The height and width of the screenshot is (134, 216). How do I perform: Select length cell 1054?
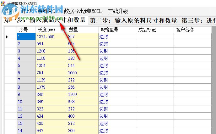pos(51,65)
